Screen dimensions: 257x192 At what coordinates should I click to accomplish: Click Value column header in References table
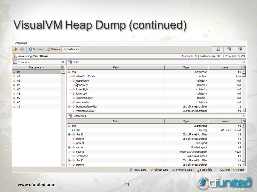click(x=225, y=121)
